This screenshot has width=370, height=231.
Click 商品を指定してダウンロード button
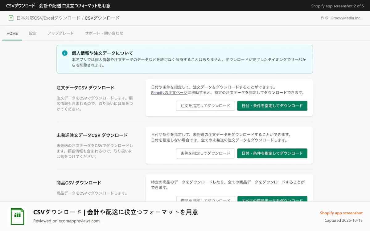[x=206, y=200]
